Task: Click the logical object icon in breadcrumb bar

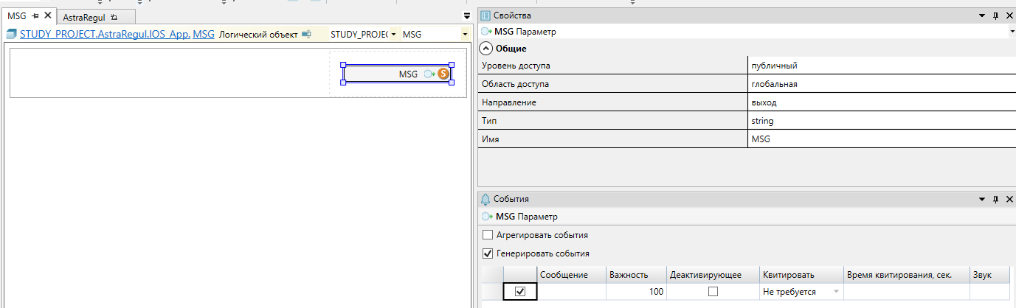Action: pyautogui.click(x=306, y=35)
